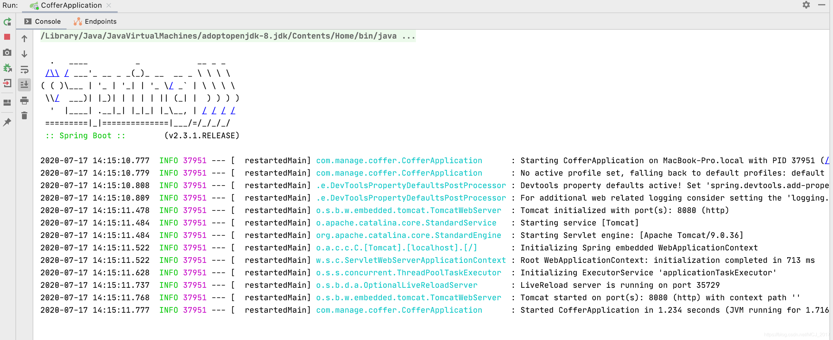833x340 pixels.
Task: Toggle scroll to end of console
Action: [24, 85]
